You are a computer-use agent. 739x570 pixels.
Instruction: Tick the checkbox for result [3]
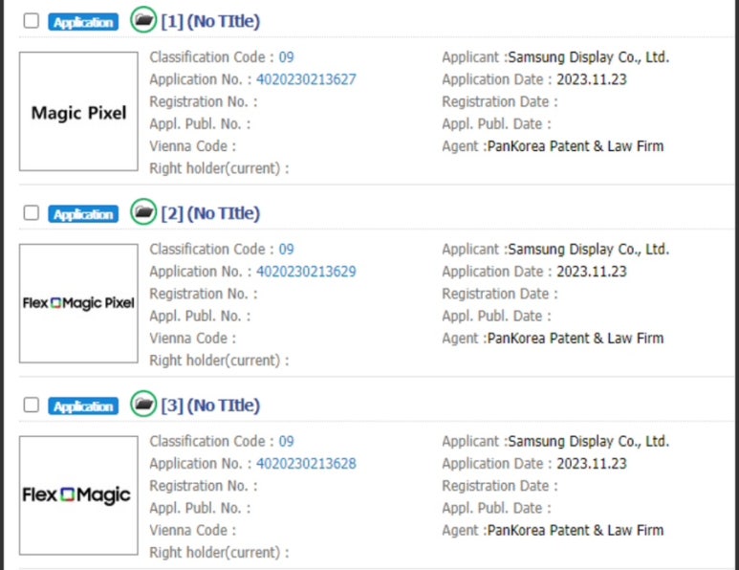32,405
